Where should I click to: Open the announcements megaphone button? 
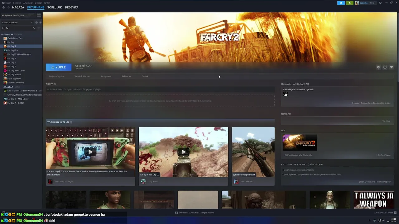point(341,3)
